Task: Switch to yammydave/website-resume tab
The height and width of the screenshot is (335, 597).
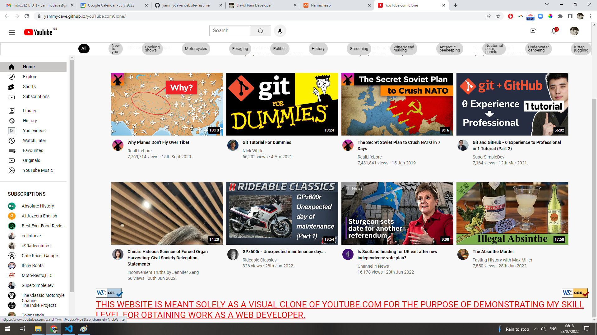Action: [188, 5]
